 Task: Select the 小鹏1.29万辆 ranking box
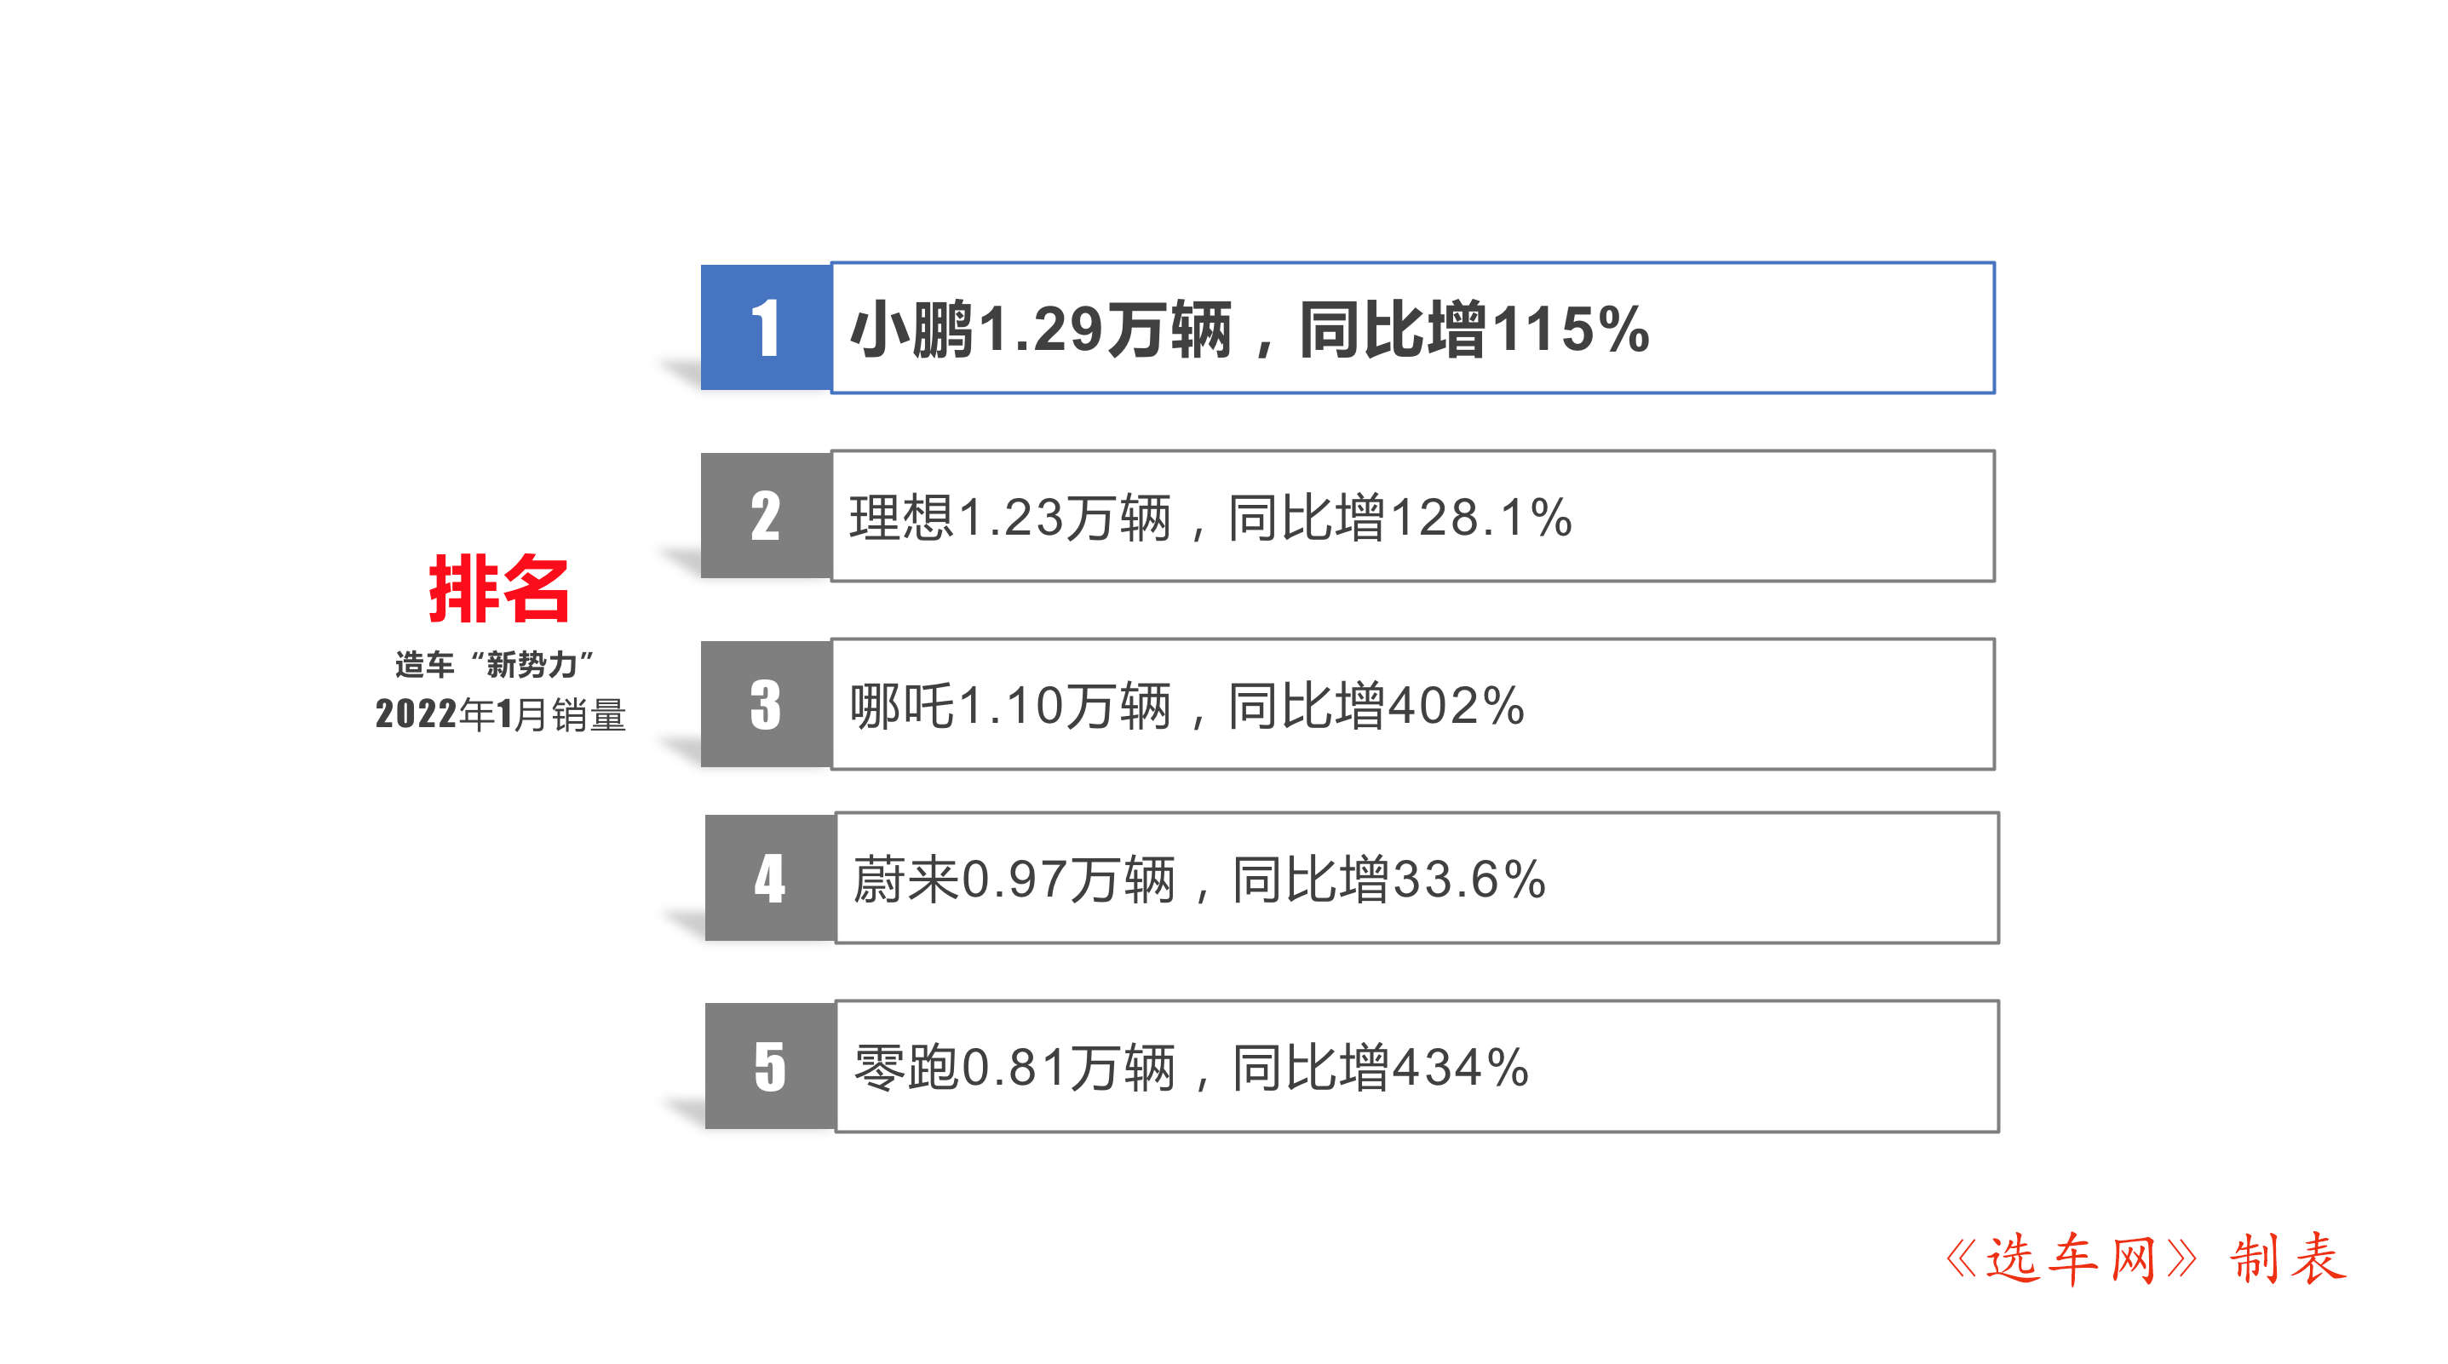pos(1413,328)
